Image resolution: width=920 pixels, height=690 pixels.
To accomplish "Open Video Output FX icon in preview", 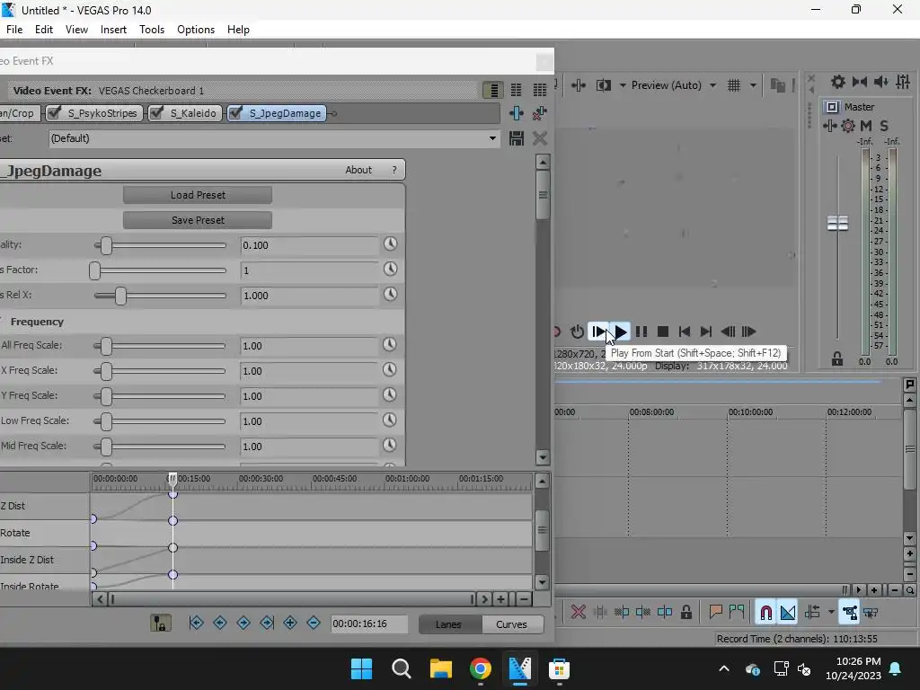I will pos(579,85).
